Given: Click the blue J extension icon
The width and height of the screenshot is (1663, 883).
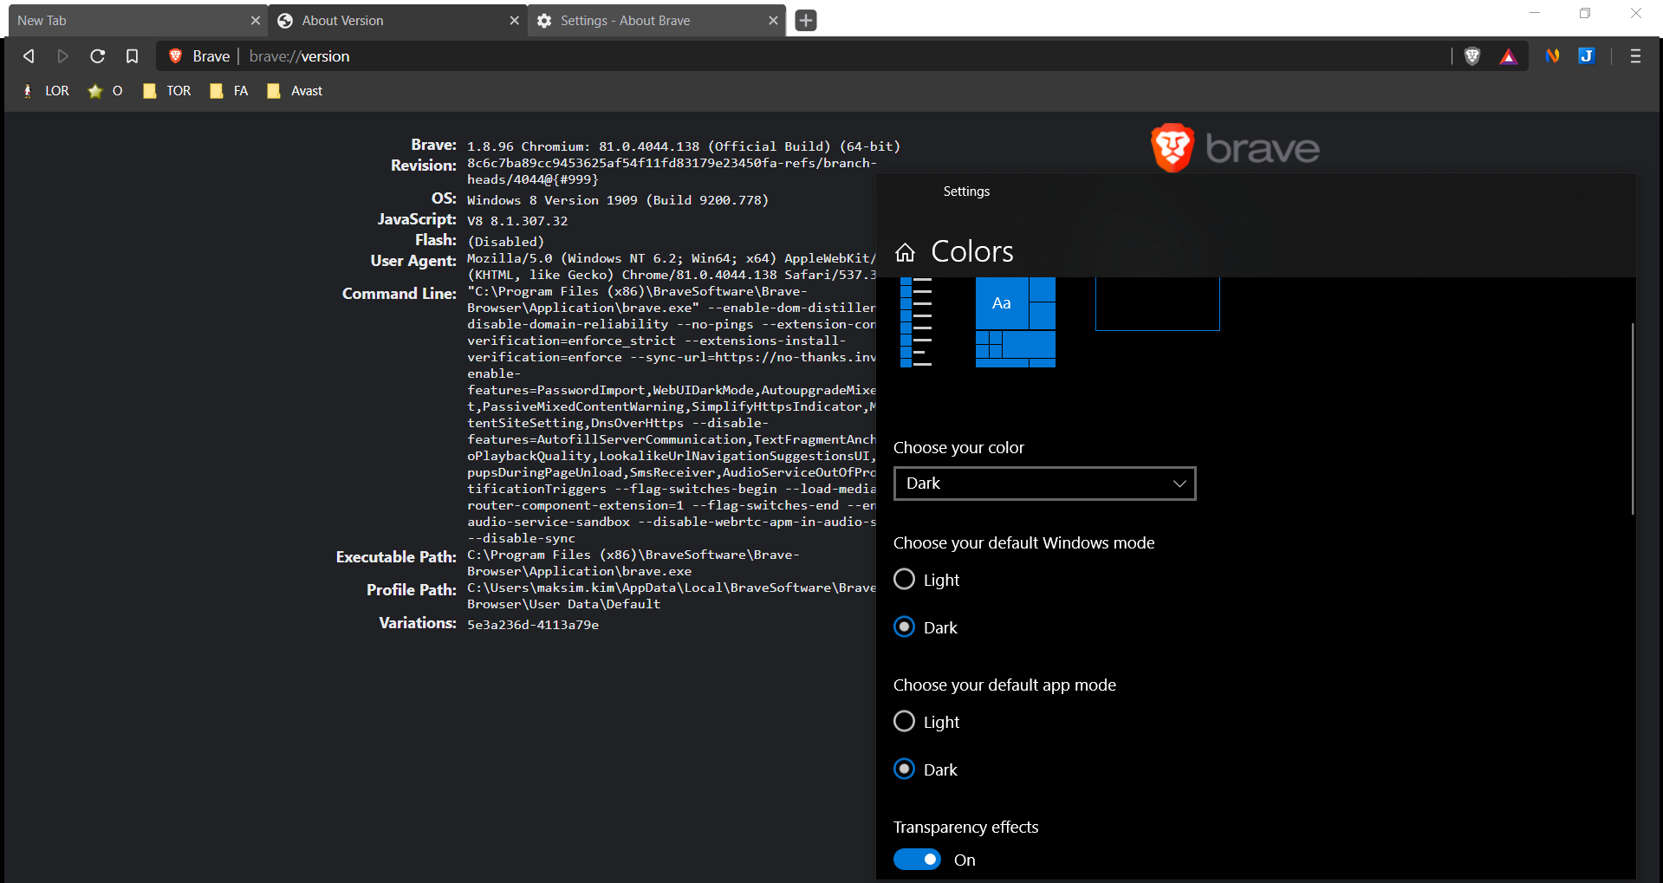Looking at the screenshot, I should coord(1587,56).
